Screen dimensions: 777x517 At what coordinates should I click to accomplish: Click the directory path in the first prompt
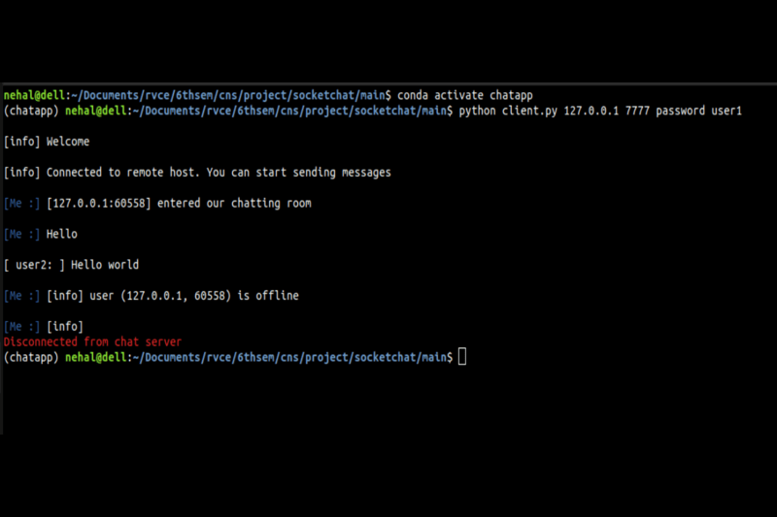(230, 95)
